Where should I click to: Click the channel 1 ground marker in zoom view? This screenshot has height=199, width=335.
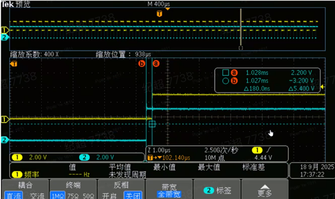(x=5, y=119)
